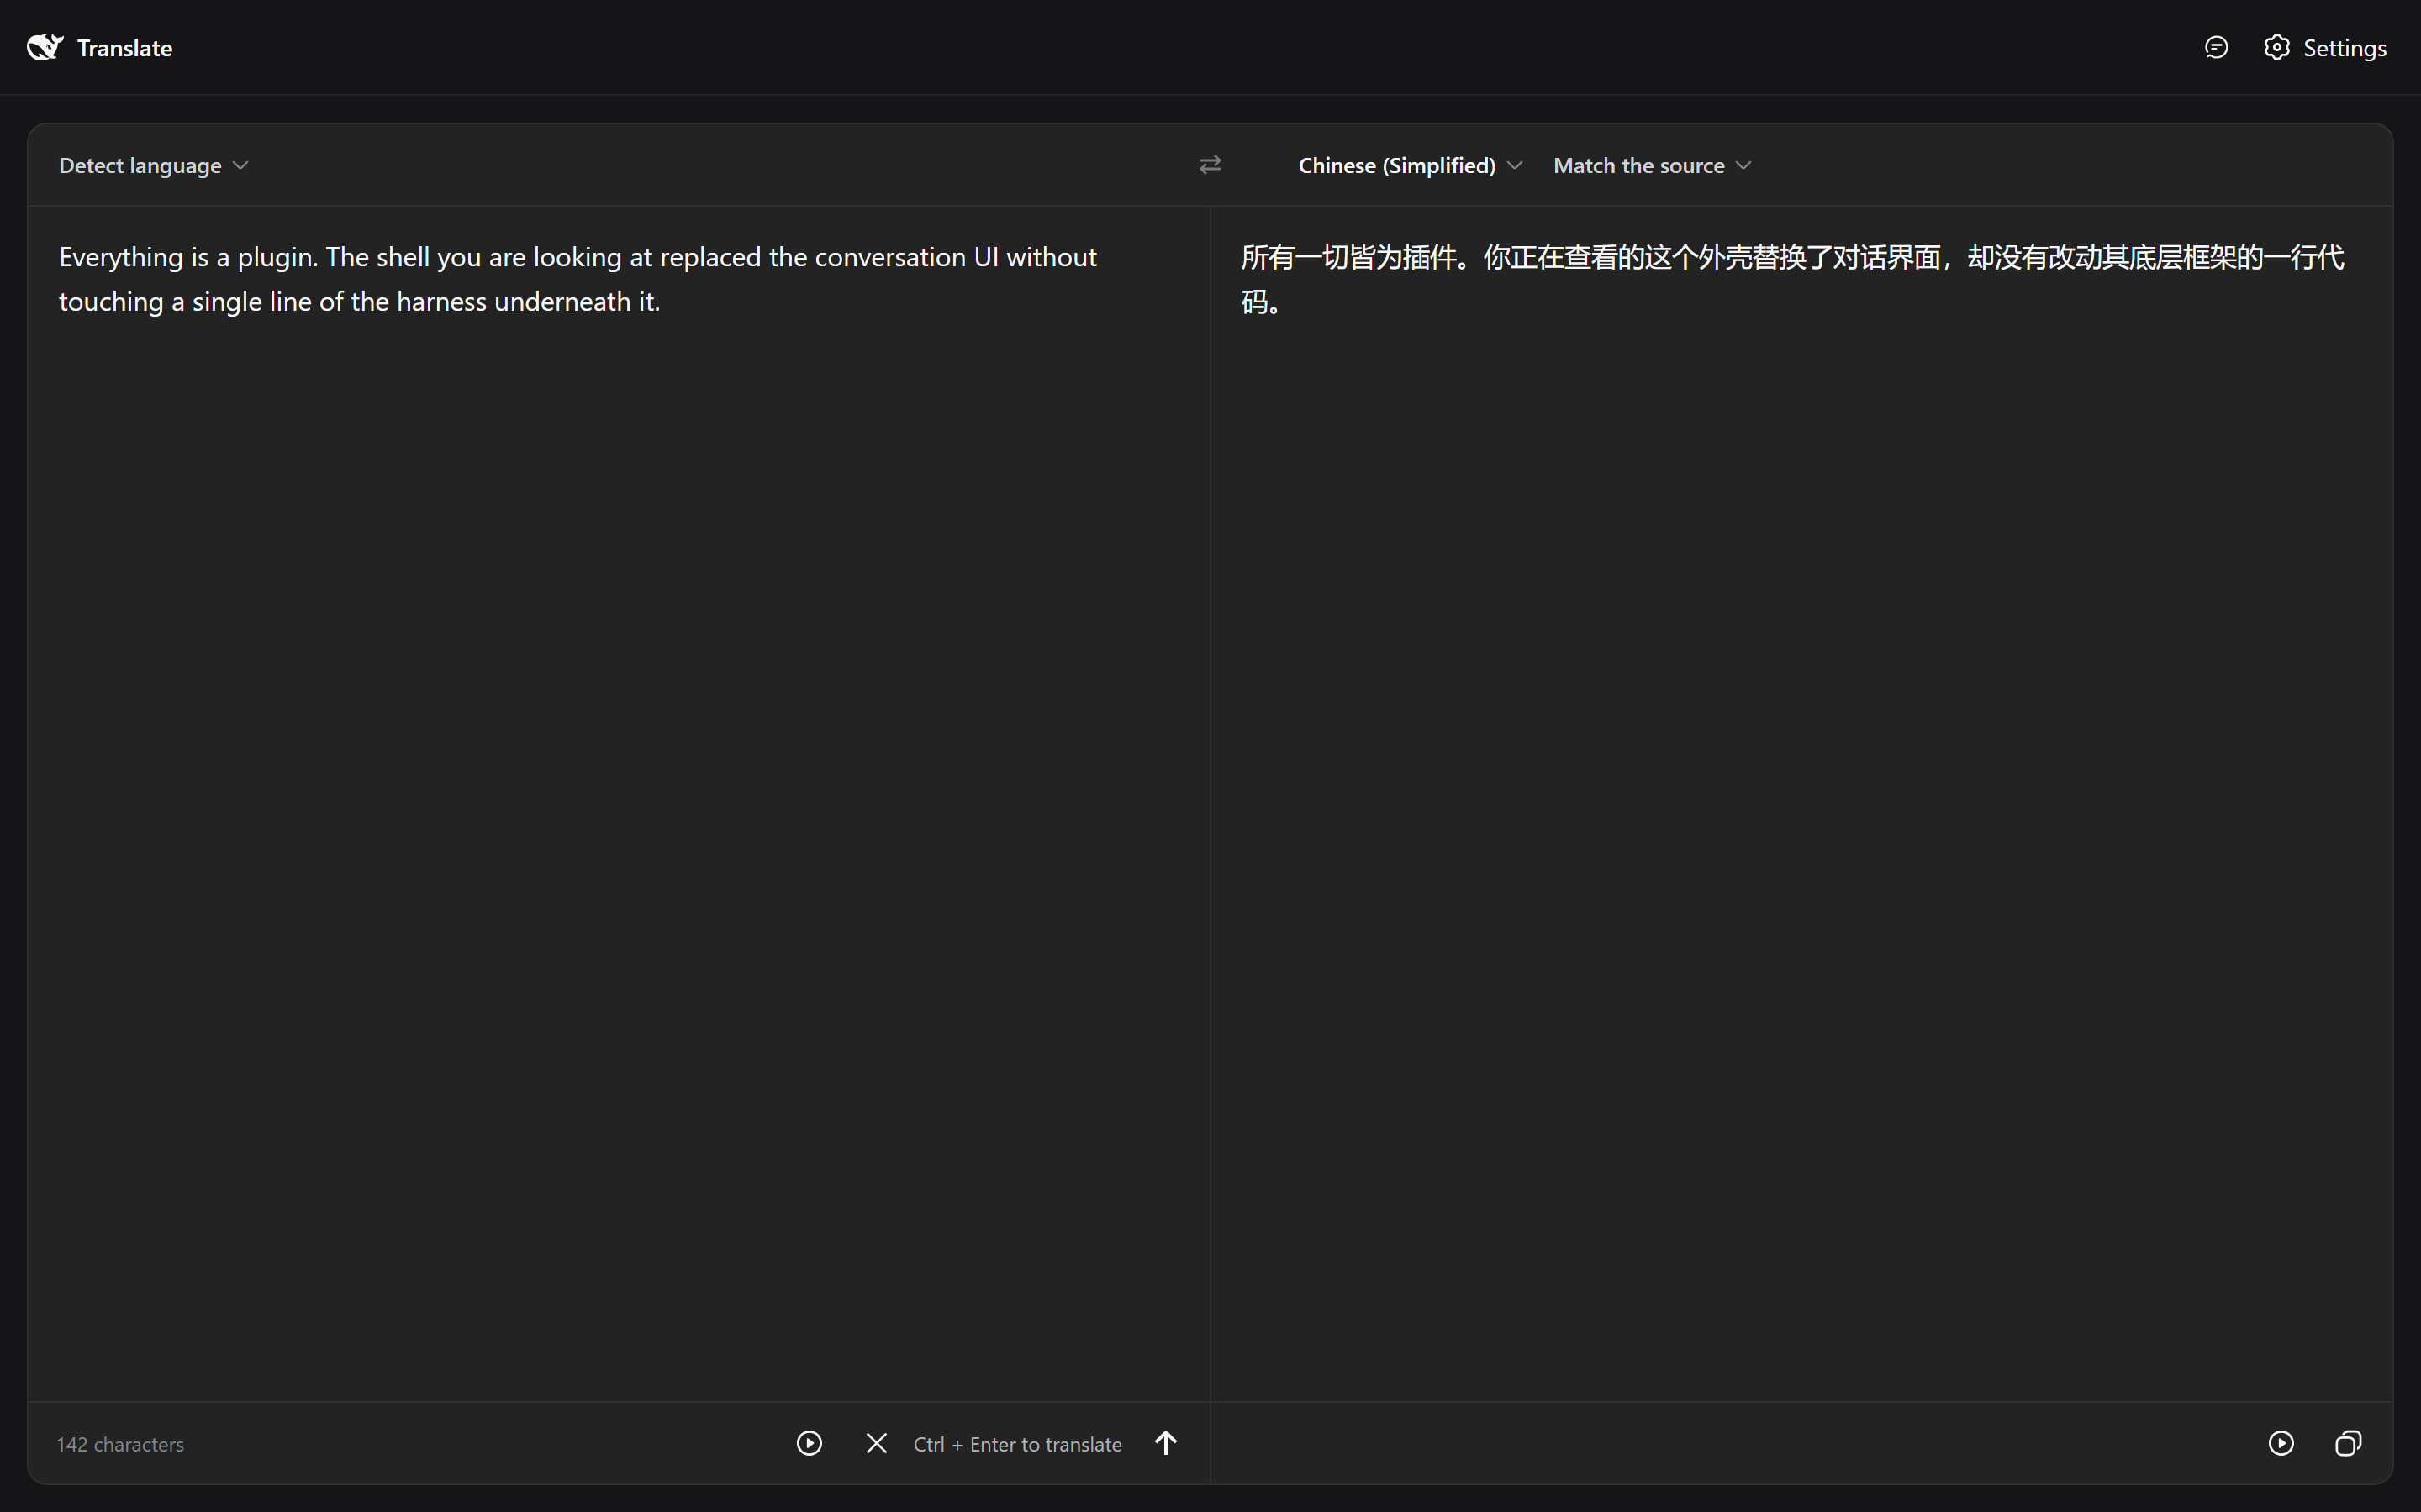Play the source text audio
Screen dimensions: 2421x1512
(810, 1443)
